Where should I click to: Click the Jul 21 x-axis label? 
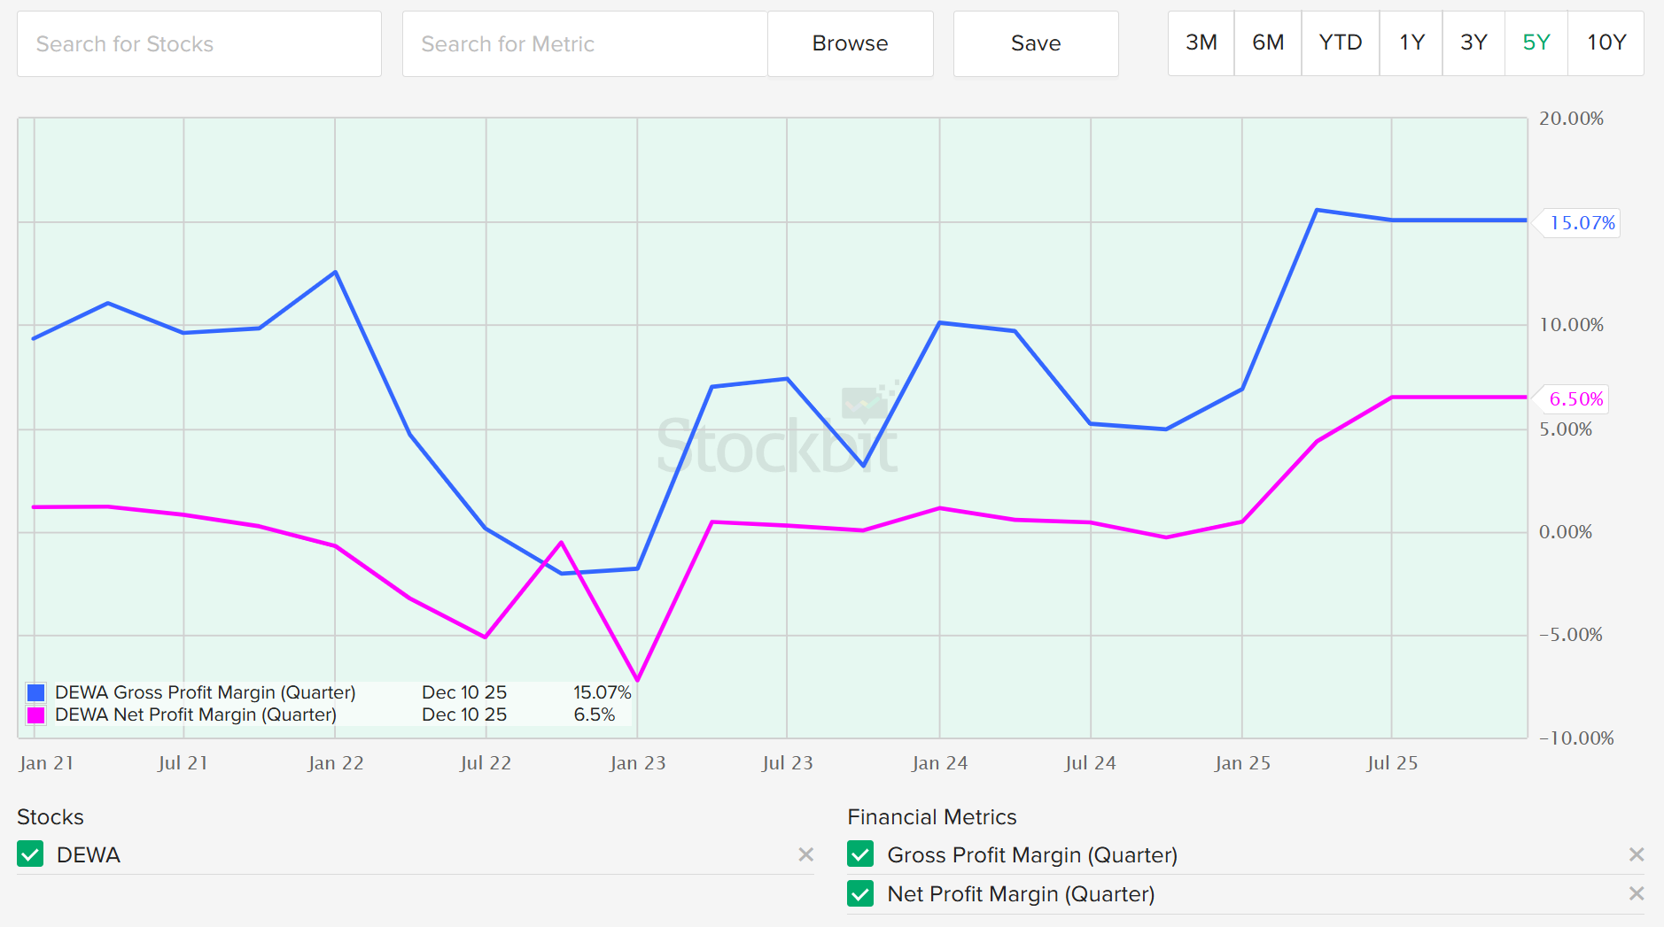tap(183, 763)
